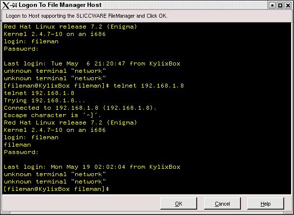Focus the terminal at the last fileman@KylixBox prompt
Viewport: 294px width, 215px height.
[x=56, y=189]
